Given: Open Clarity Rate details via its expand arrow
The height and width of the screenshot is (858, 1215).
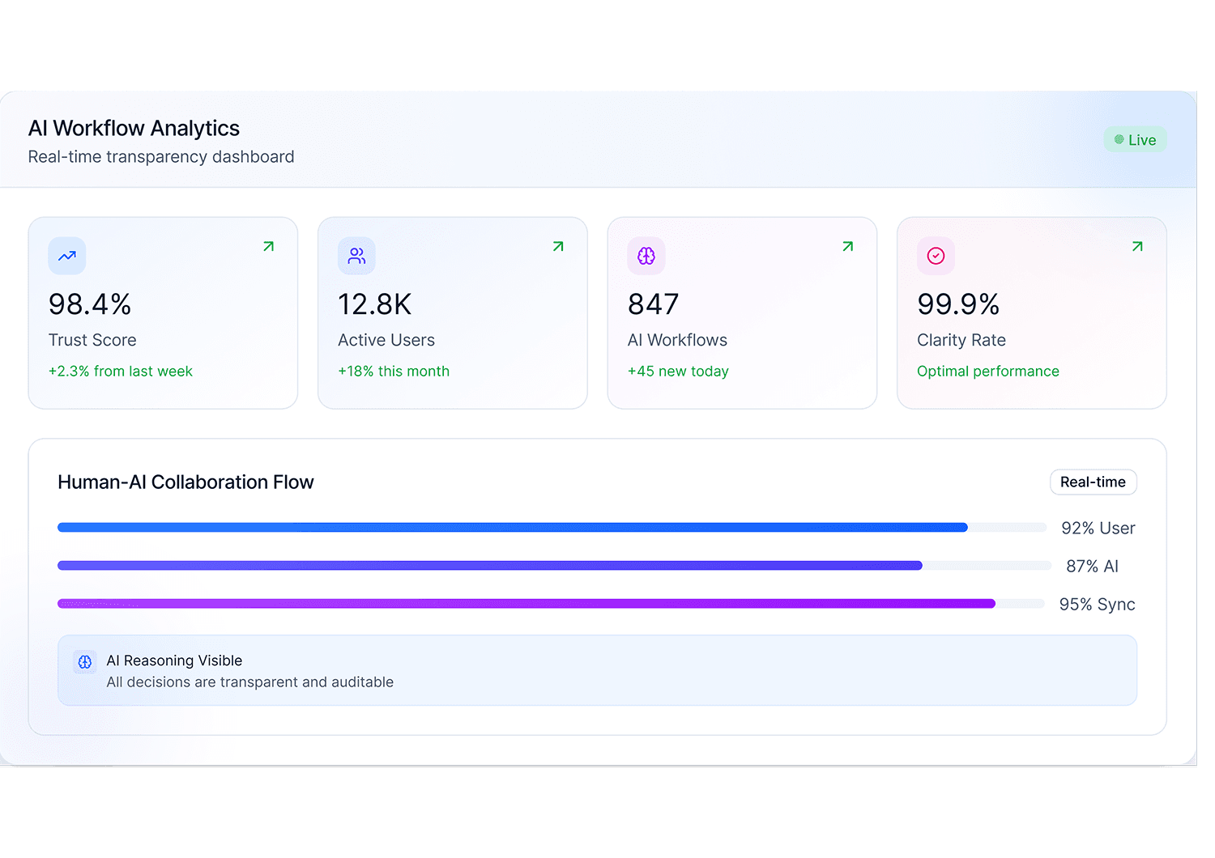Looking at the screenshot, I should (x=1137, y=246).
